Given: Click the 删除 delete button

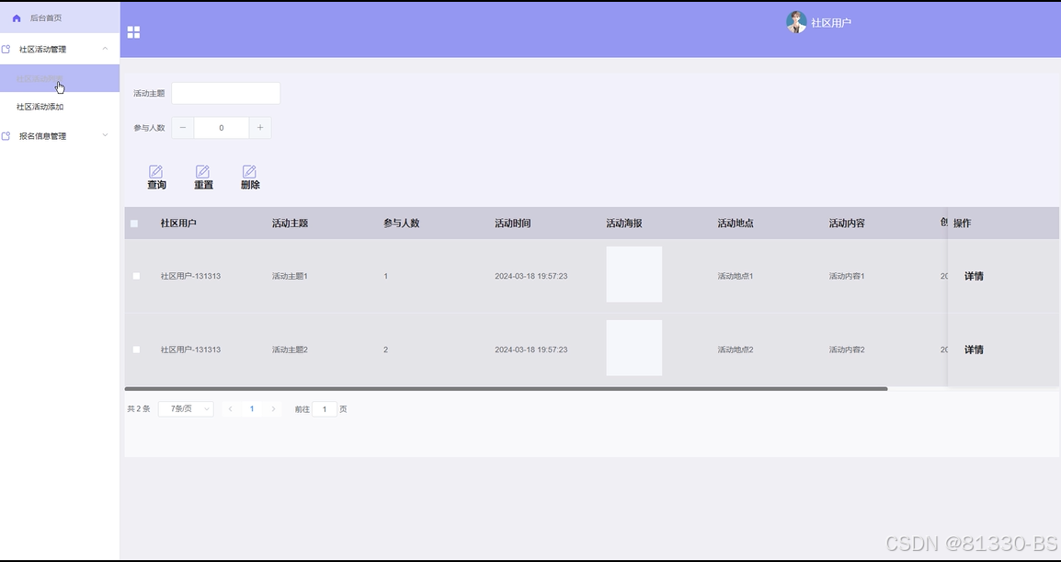Looking at the screenshot, I should tap(250, 178).
